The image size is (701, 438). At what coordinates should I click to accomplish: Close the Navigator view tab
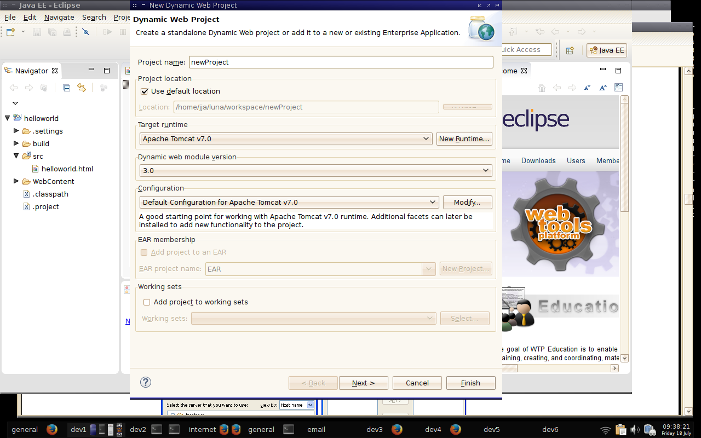(x=55, y=71)
